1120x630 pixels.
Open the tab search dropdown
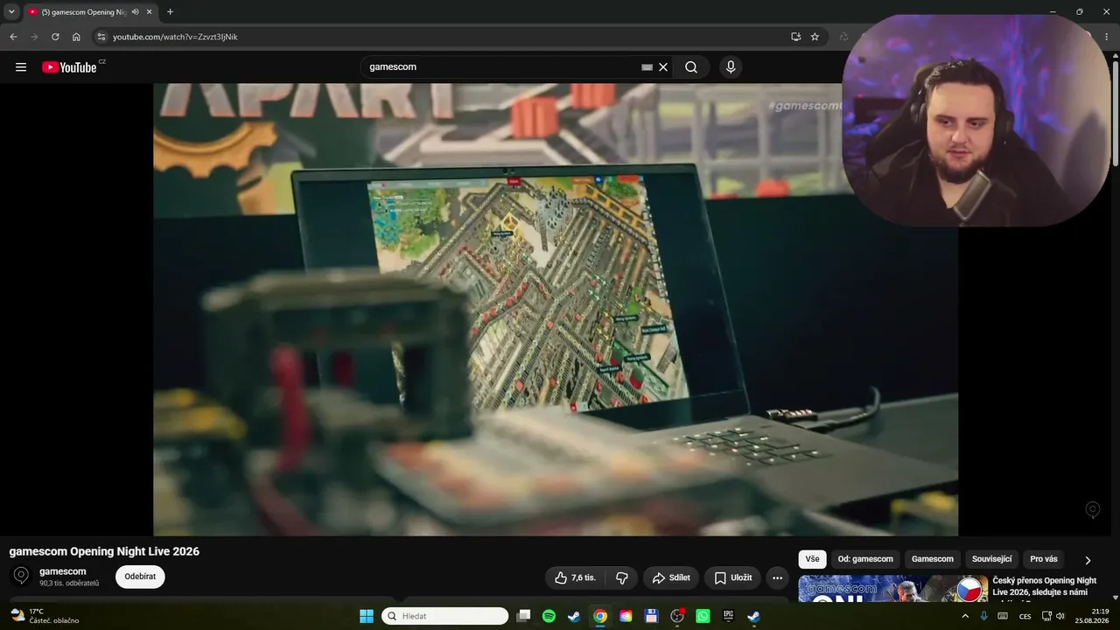pos(11,11)
